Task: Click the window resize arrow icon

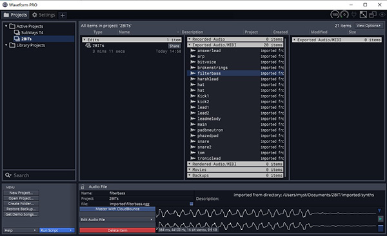Action: click(x=363, y=15)
